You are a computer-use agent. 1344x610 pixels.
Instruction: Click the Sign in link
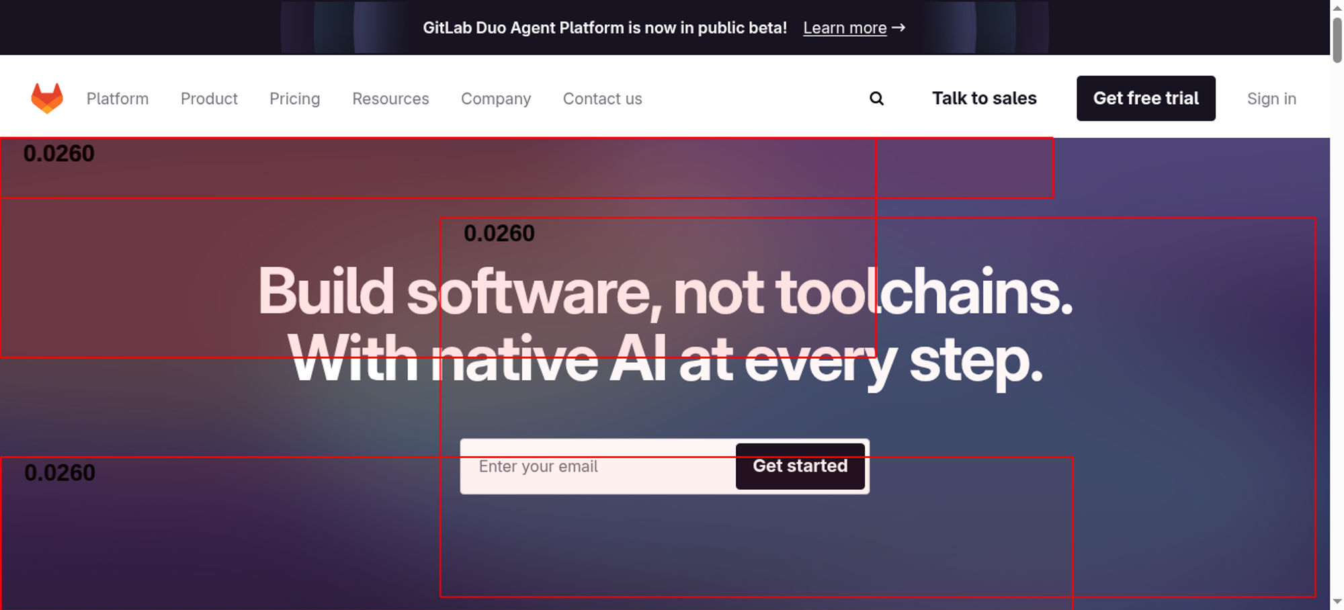[x=1271, y=99]
